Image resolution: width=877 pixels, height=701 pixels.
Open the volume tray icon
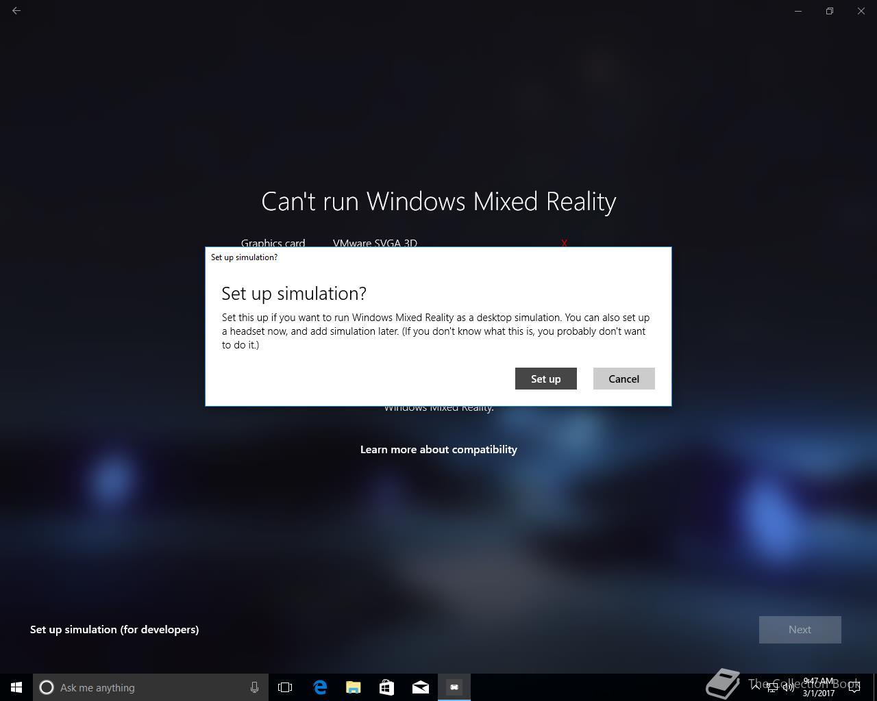[789, 687]
